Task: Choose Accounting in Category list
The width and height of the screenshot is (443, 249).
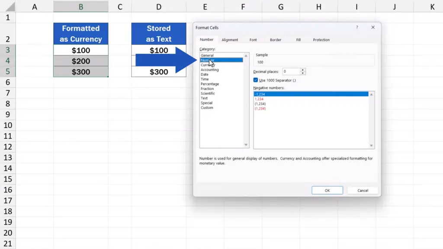Action: pos(210,70)
